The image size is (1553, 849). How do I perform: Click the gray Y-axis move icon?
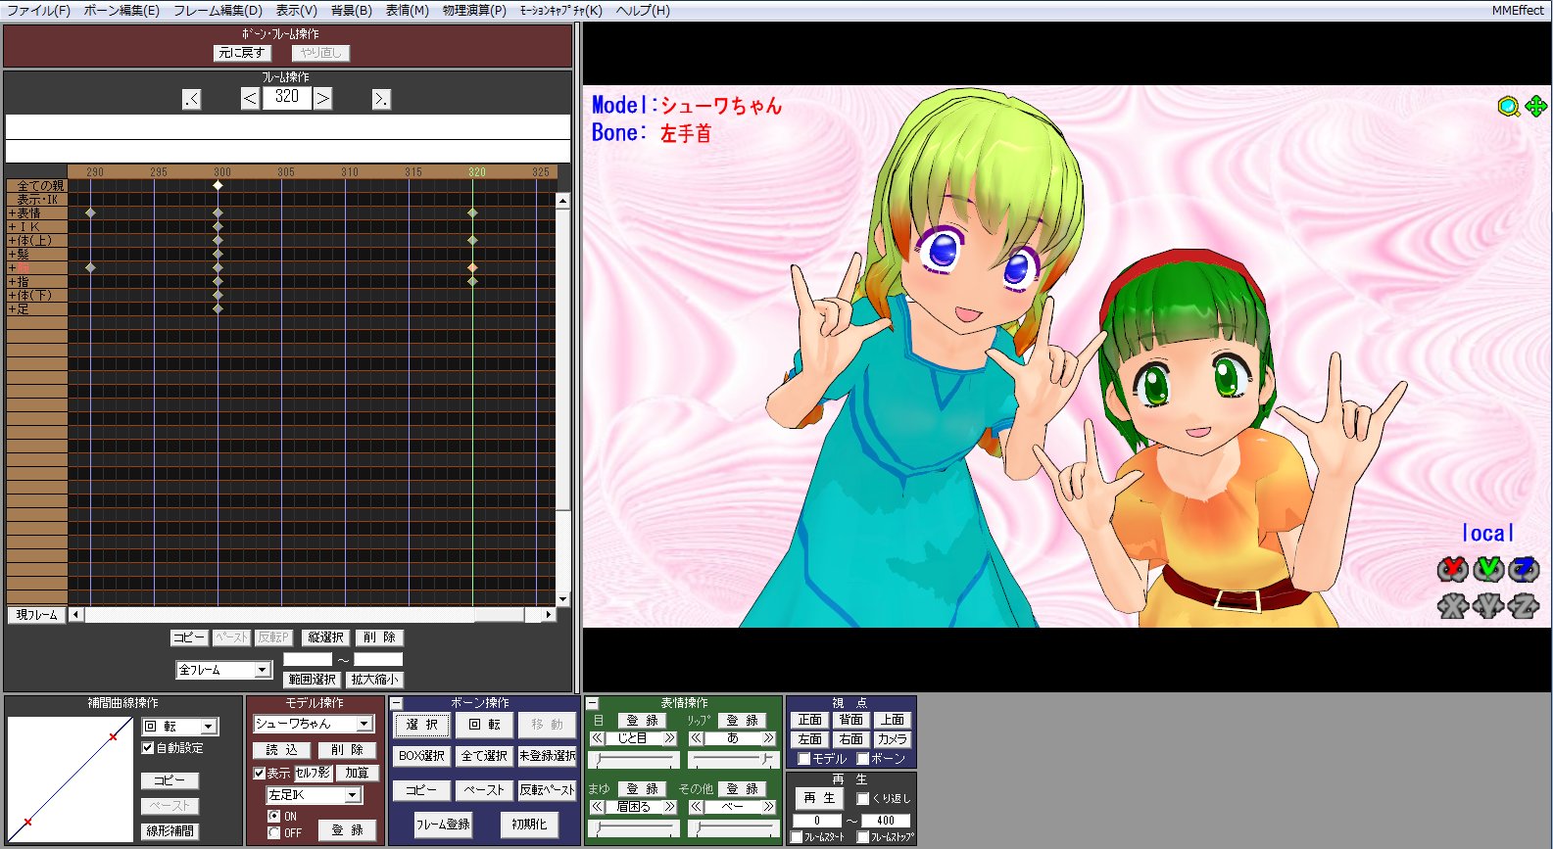coord(1487,606)
